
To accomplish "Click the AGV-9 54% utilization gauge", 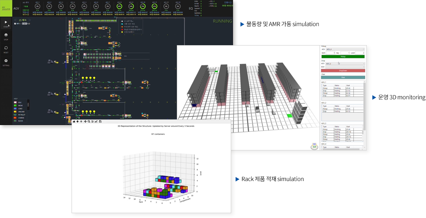I will point(131,6).
